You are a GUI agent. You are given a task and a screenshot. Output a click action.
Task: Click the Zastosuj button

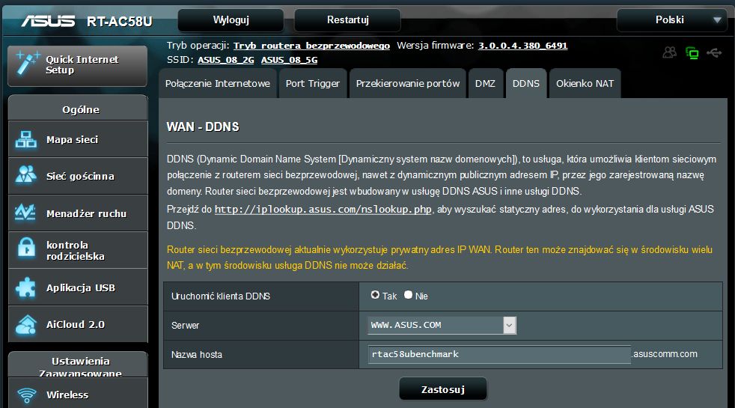443,389
